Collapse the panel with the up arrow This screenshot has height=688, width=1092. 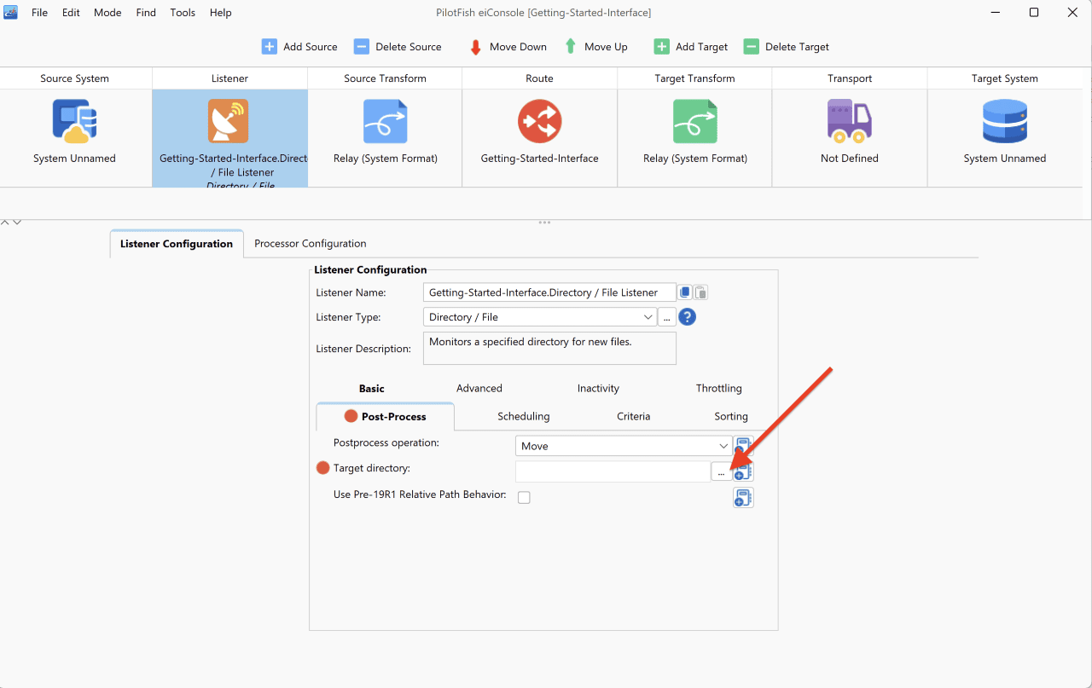(x=5, y=222)
